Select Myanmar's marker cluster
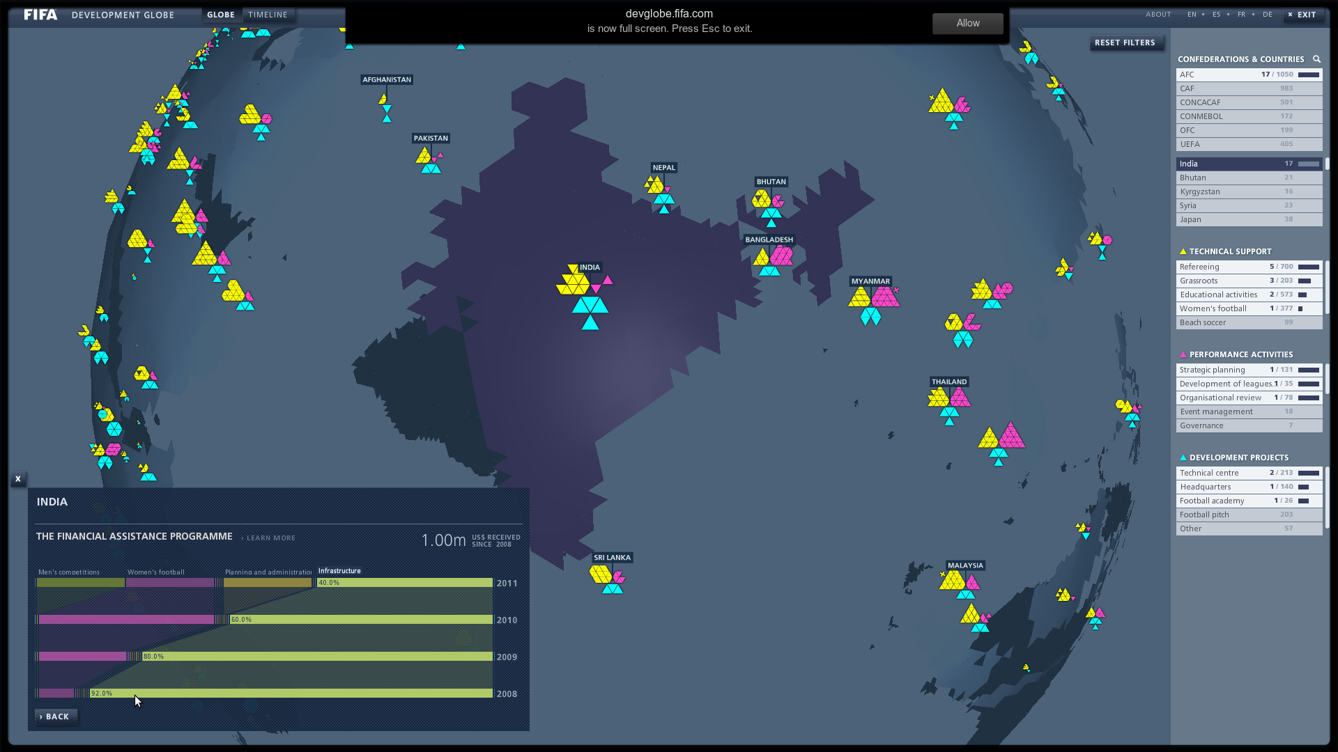 click(873, 306)
